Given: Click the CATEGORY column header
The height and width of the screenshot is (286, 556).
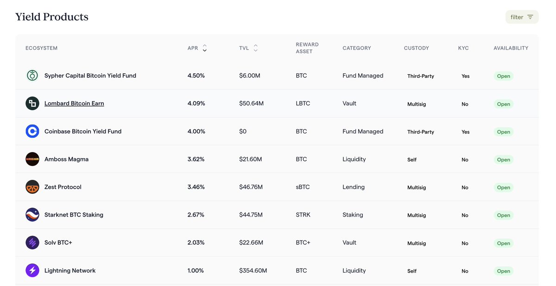Looking at the screenshot, I should (357, 48).
